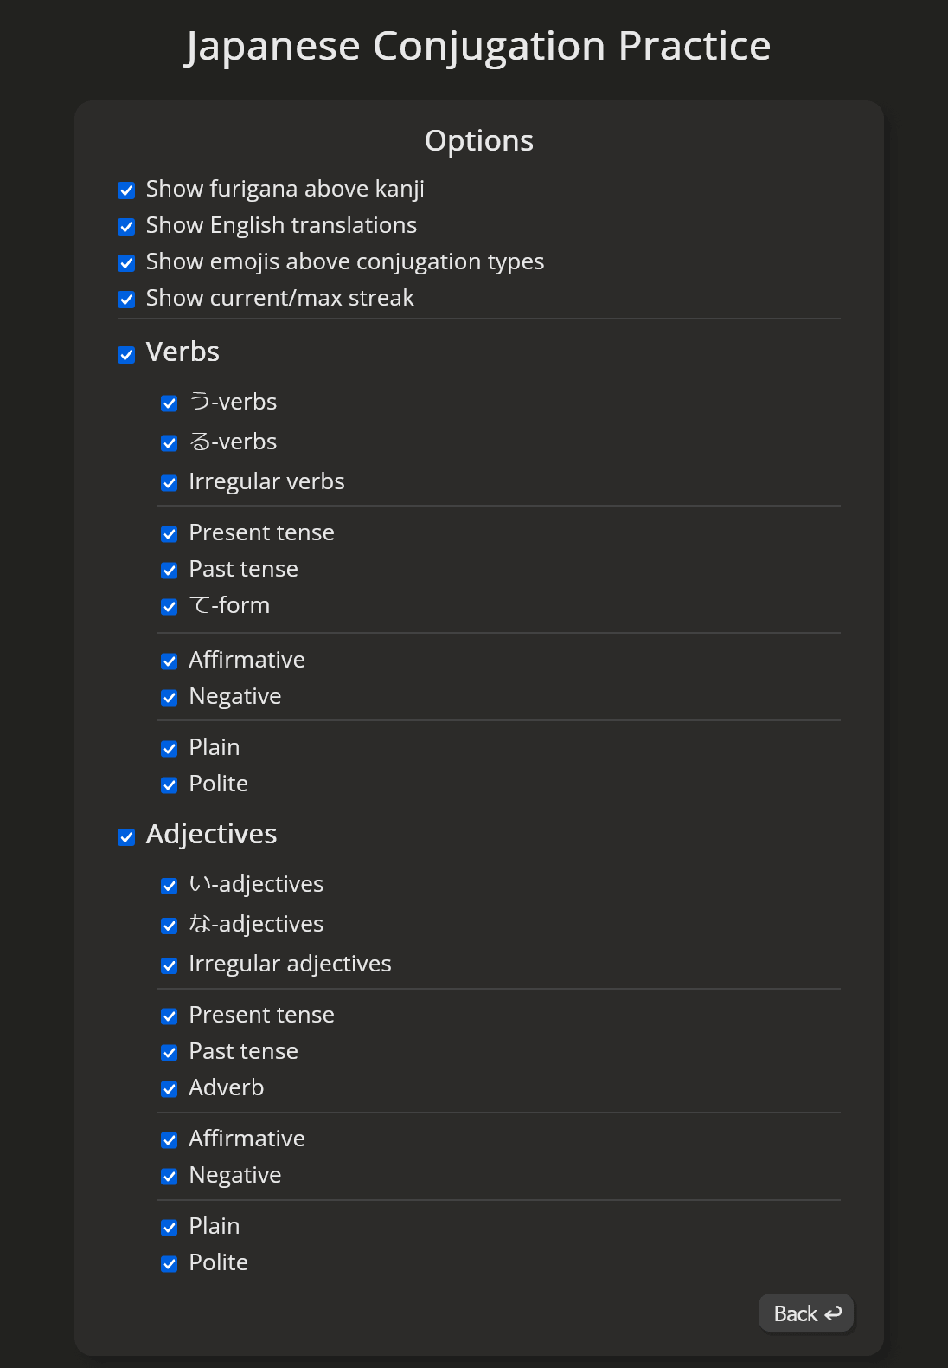Toggle the Adverb checkbox under Adjectives

click(x=170, y=1088)
